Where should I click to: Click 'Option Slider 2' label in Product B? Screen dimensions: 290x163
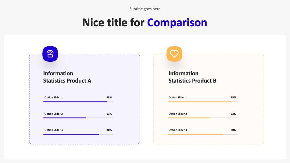(178, 114)
